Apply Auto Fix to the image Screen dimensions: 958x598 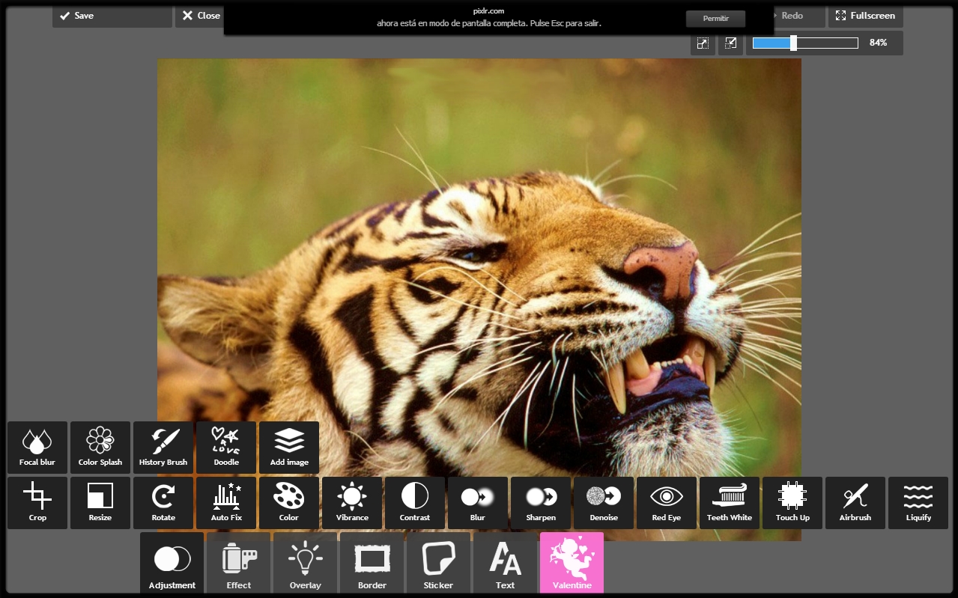[226, 503]
